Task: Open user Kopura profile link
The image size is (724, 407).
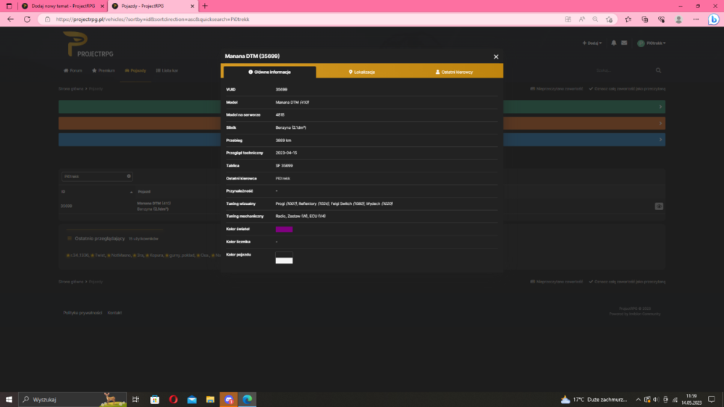Action: (x=156, y=256)
